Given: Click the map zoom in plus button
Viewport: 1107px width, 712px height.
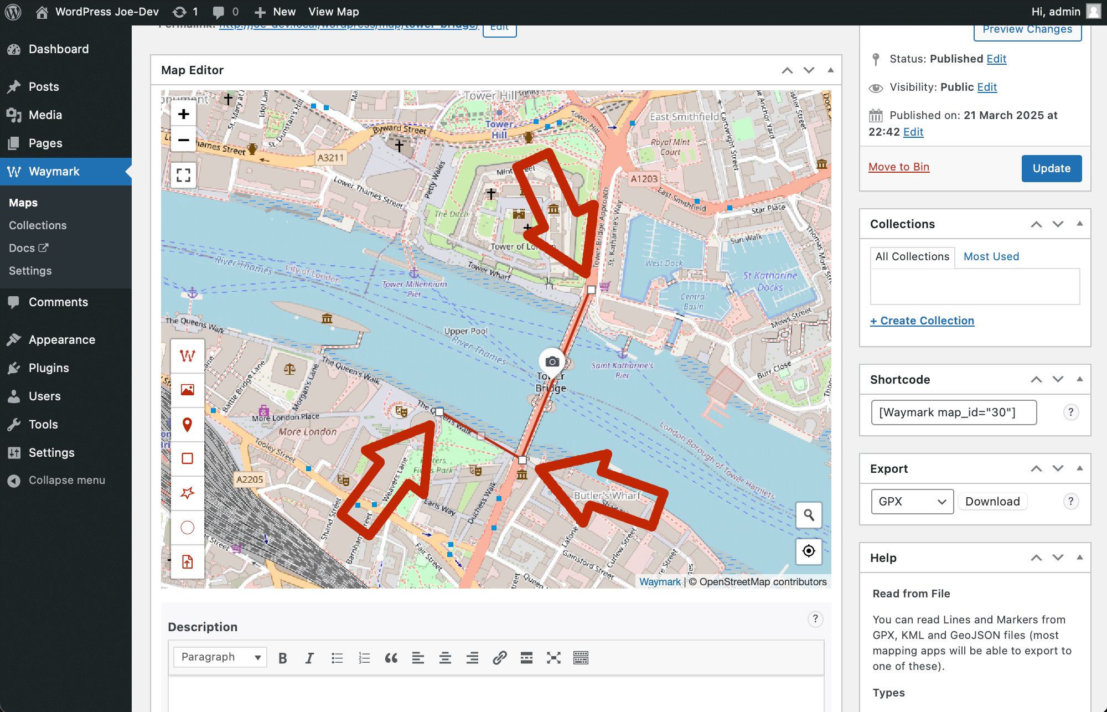Looking at the screenshot, I should pos(183,114).
